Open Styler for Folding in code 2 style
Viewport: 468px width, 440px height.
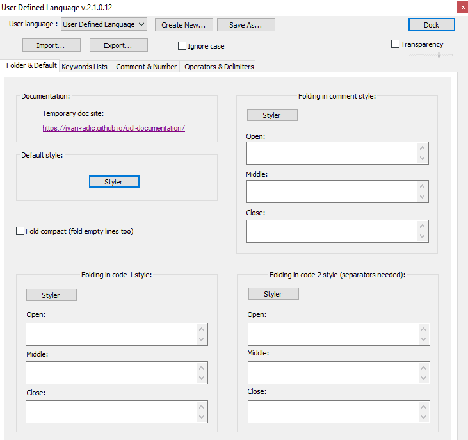[273, 294]
